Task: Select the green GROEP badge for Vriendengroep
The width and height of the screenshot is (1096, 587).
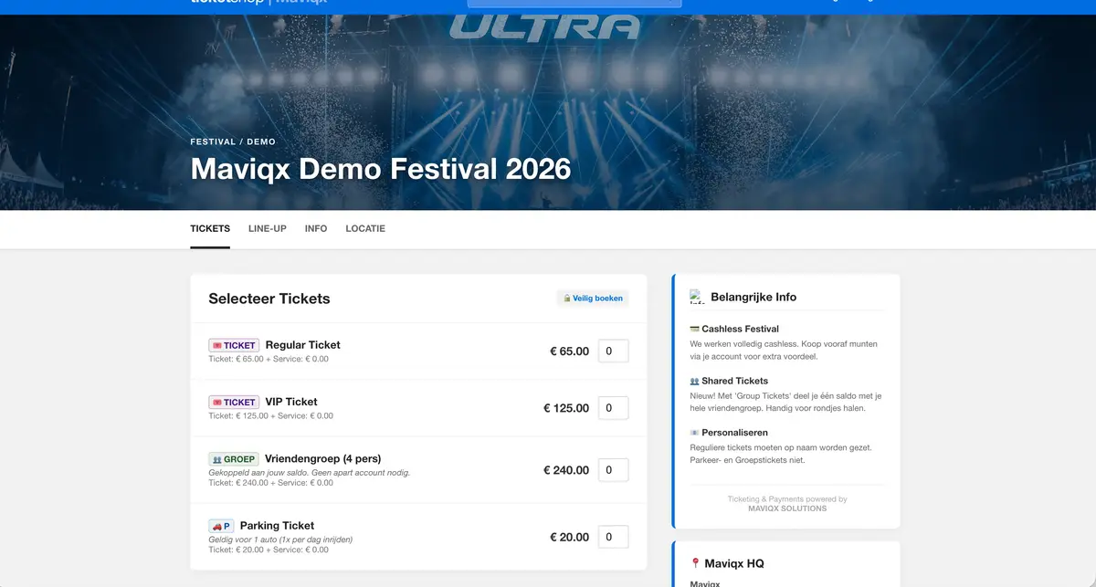Action: pyautogui.click(x=234, y=459)
